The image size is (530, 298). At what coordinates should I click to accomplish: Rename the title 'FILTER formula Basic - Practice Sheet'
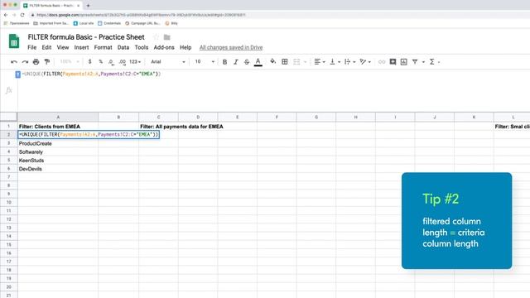pos(86,37)
